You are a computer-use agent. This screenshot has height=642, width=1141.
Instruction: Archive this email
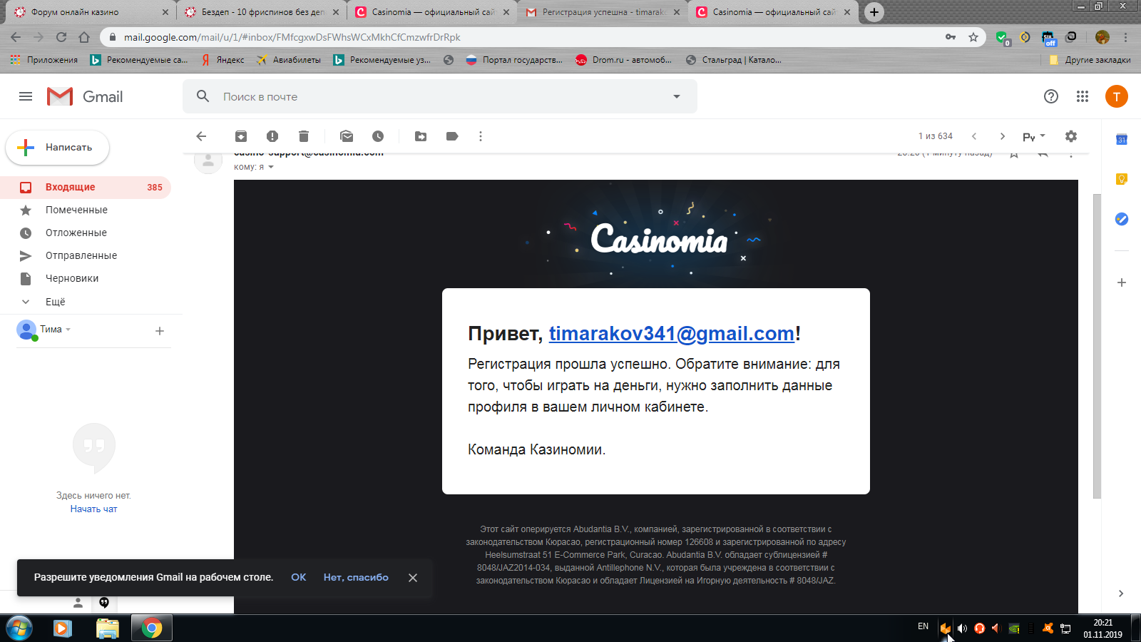241,136
